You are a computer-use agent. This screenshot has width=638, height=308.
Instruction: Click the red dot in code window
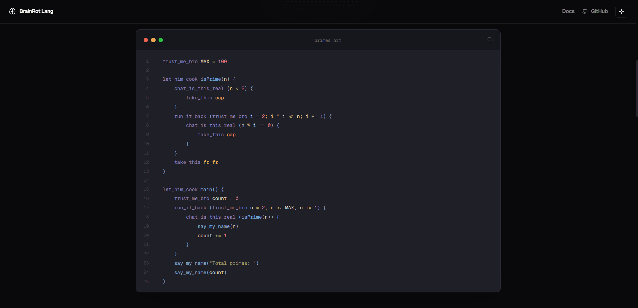click(146, 40)
